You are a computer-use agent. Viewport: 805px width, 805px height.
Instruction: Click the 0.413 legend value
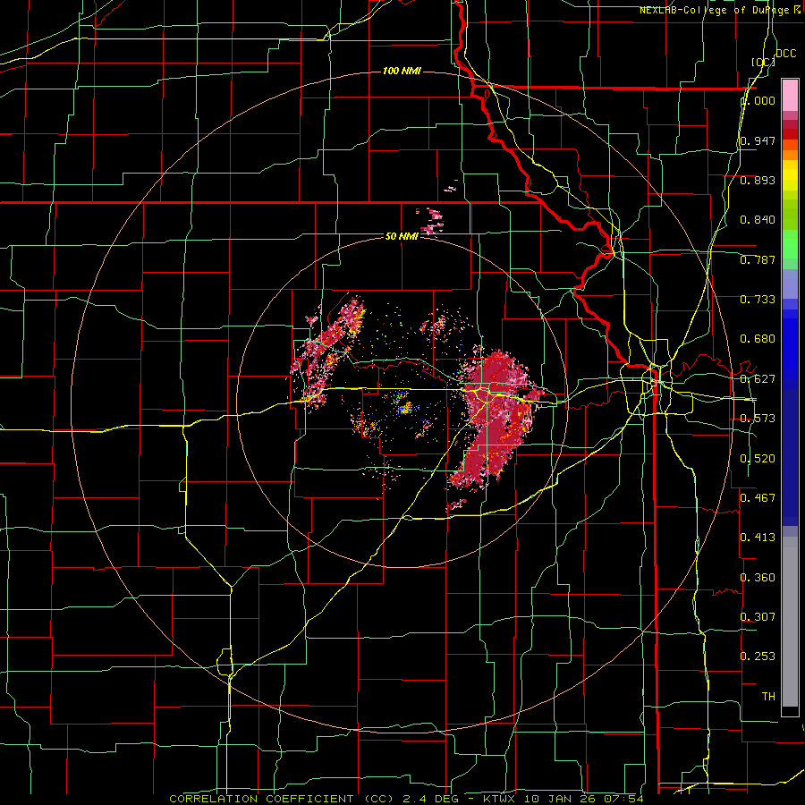pos(758,538)
